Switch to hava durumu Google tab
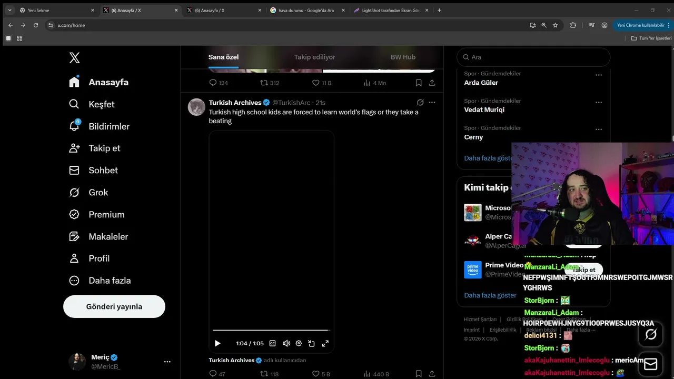Viewport: 674px width, 379px height. (306, 10)
